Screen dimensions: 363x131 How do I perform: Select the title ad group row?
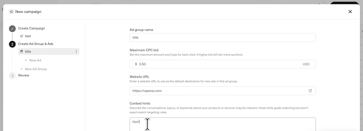tap(49, 52)
